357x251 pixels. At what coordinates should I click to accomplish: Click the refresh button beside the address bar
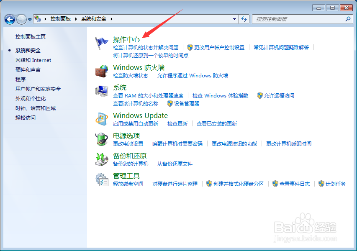point(244,19)
